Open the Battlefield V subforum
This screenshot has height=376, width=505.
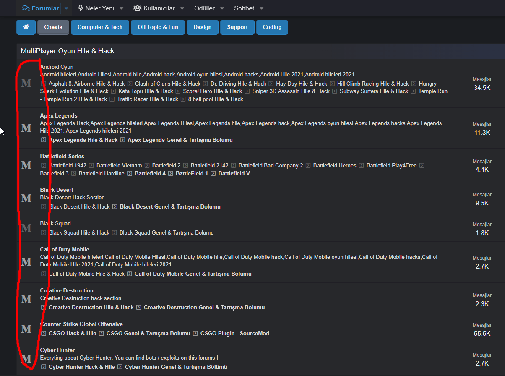tap(234, 173)
